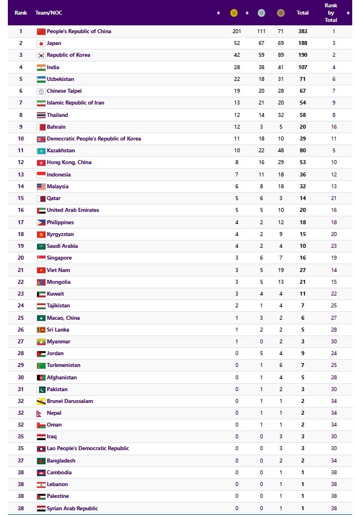Click the Malaysia flag icon
Image resolution: width=355 pixels, height=517 pixels.
pos(41,187)
